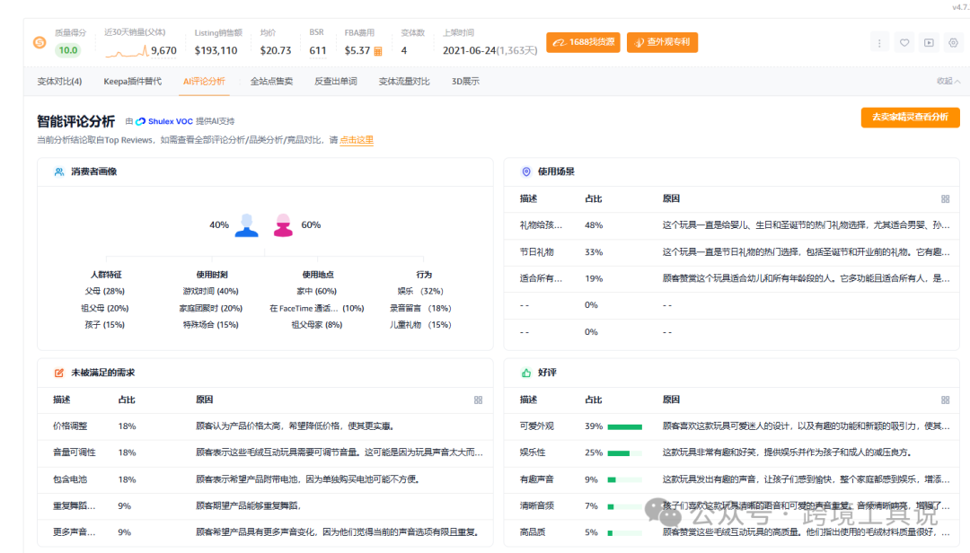This screenshot has width=970, height=553.
Task: Click the 高品质 5% progress bar
Action: (x=625, y=532)
